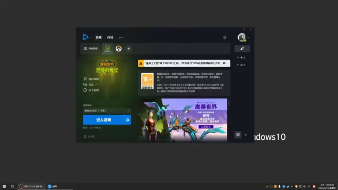
Task: Open the three-dot more menu
Action: click(x=121, y=37)
